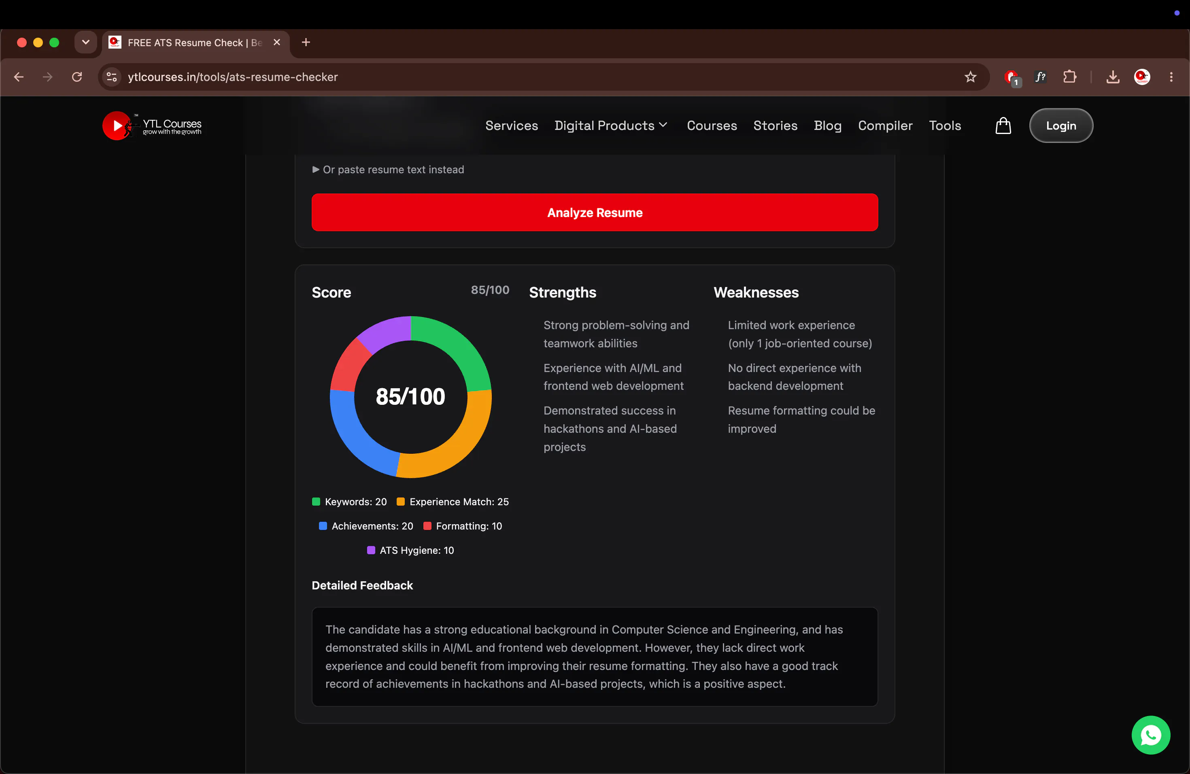Expand 'Or paste resume text instead'
Screen dimensions: 1190x774
pos(388,170)
